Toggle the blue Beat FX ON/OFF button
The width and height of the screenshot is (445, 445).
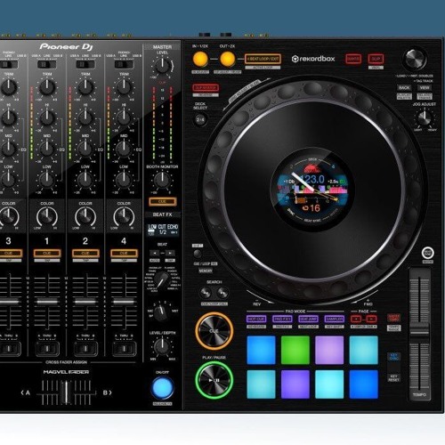(162, 388)
